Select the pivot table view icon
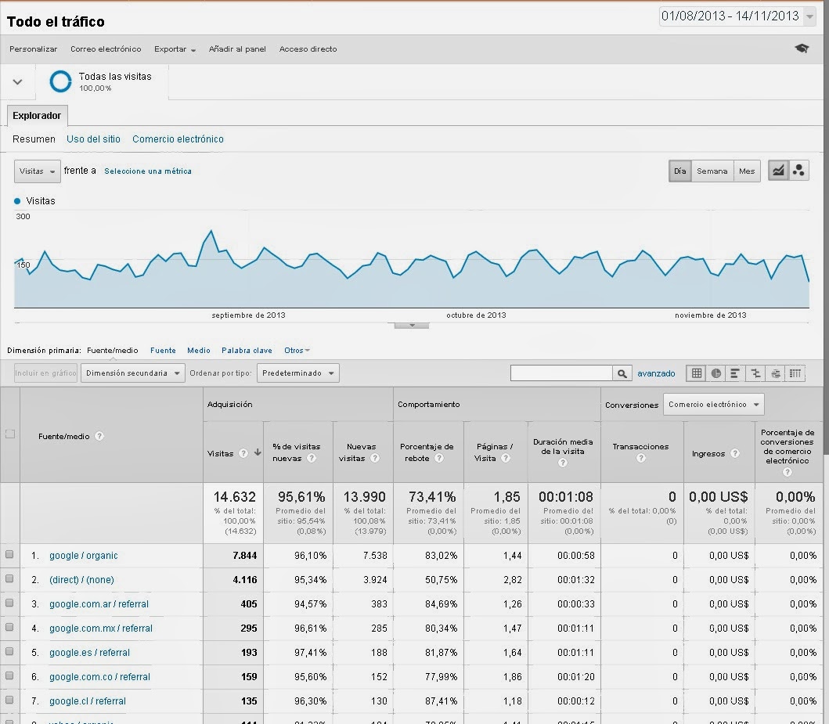 [x=795, y=373]
